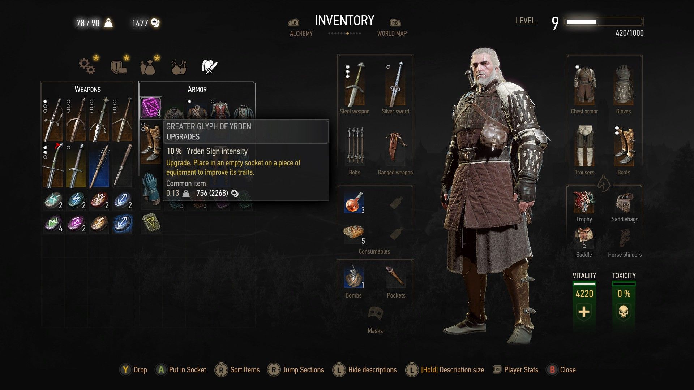This screenshot has width=694, height=390.
Task: Select the food and potions filter icon
Action: pos(179,66)
